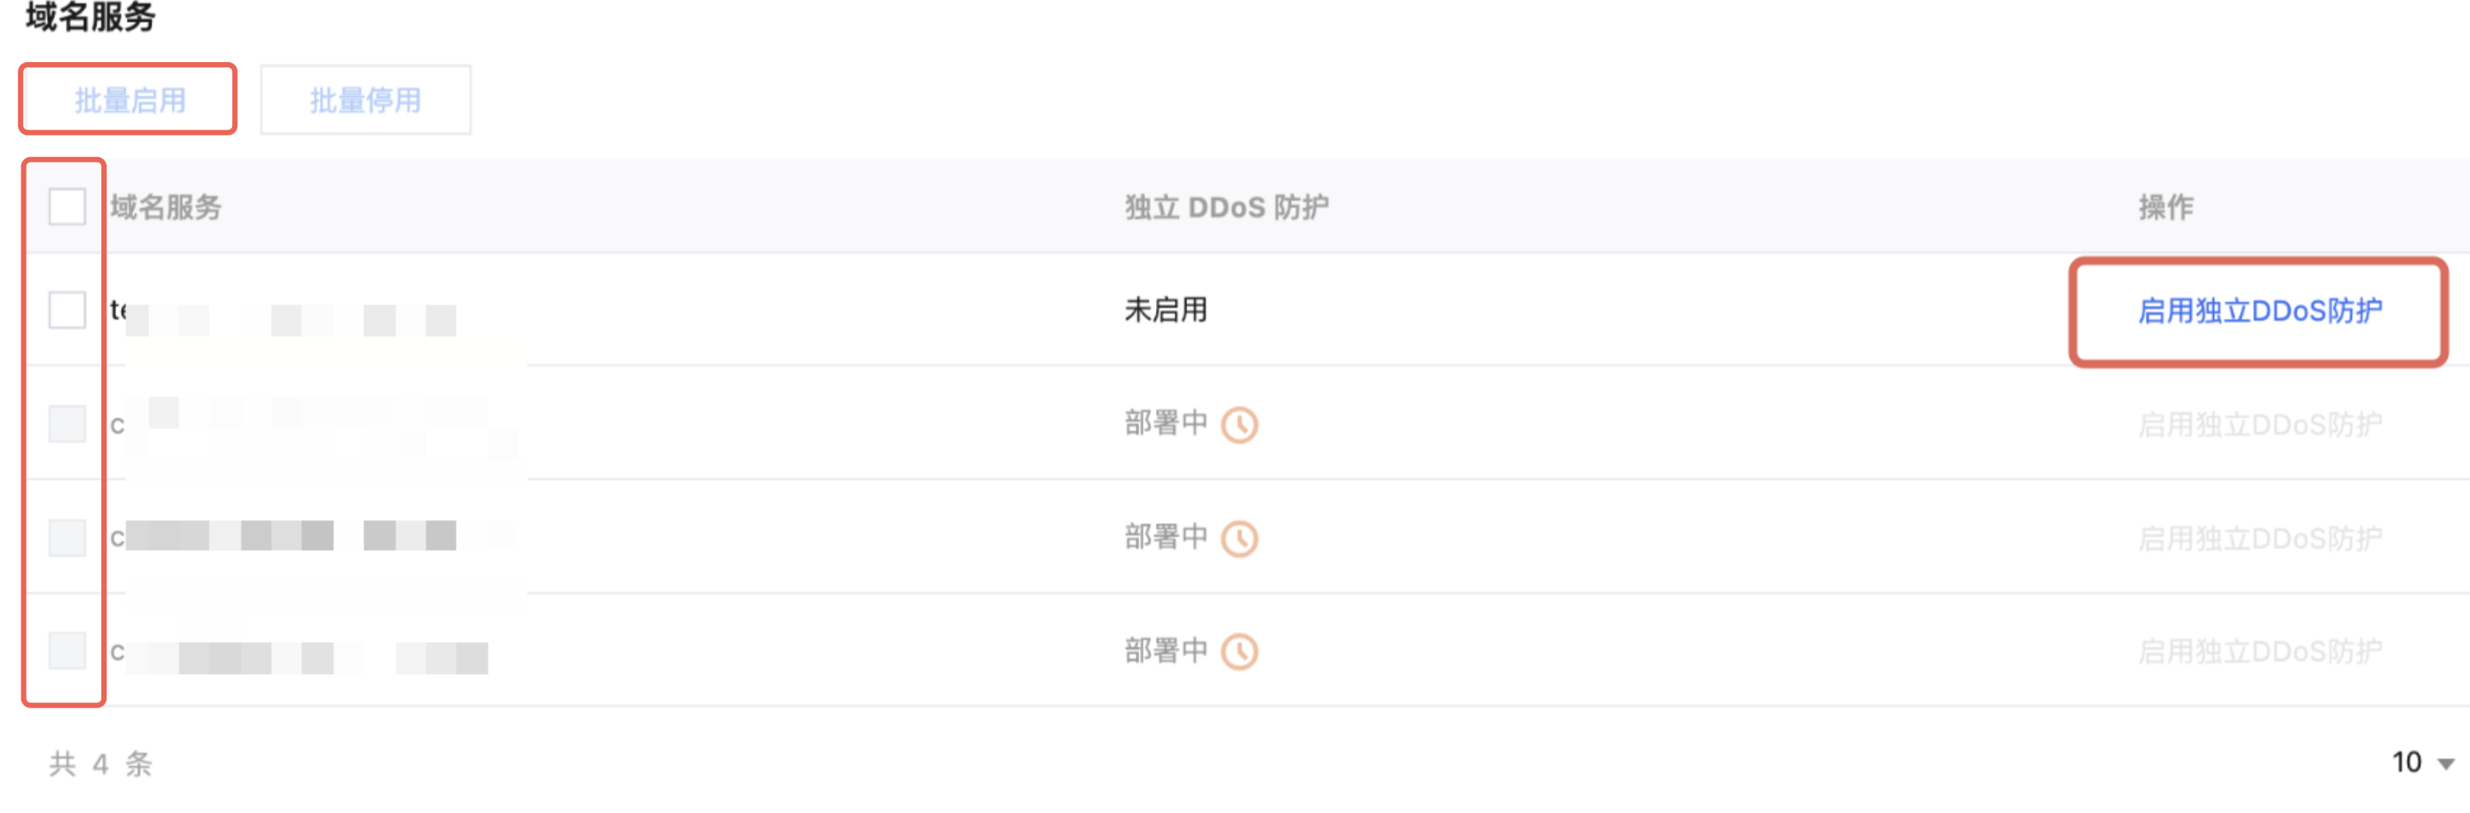Check the third row's checkbox
Screen dimensions: 2470x813
tap(68, 538)
